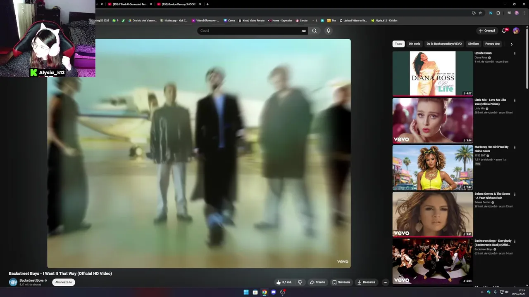Show hidden system tray icons
Viewport: 529px width, 297px height.
(x=481, y=292)
